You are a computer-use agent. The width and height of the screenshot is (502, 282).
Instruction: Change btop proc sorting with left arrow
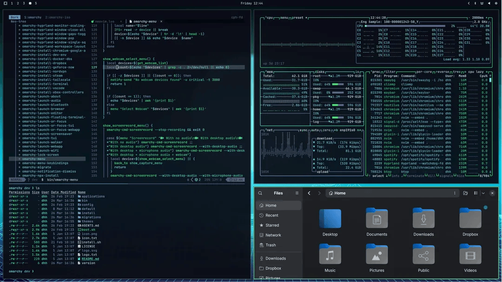click(466, 72)
